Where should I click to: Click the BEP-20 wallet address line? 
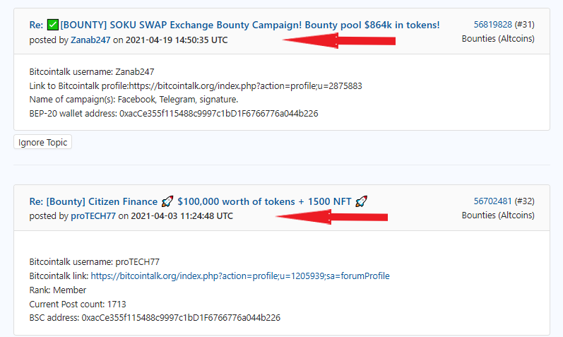coord(174,114)
